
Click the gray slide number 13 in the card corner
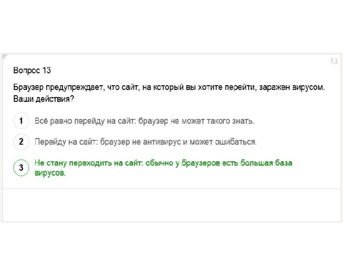334,61
